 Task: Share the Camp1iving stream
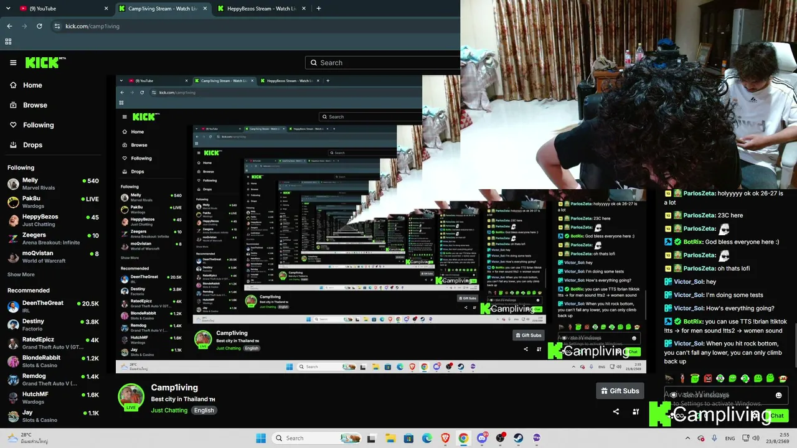pyautogui.click(x=616, y=411)
